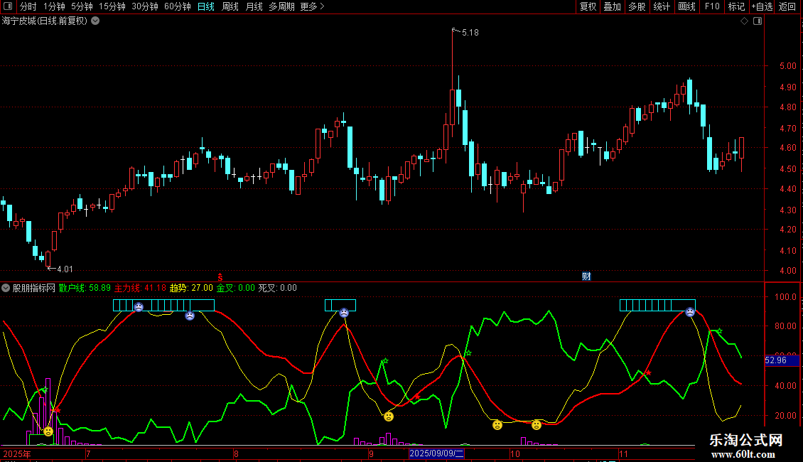Click the 52.96 axis value marker
Viewport: 803px width, 462px height.
[x=781, y=360]
